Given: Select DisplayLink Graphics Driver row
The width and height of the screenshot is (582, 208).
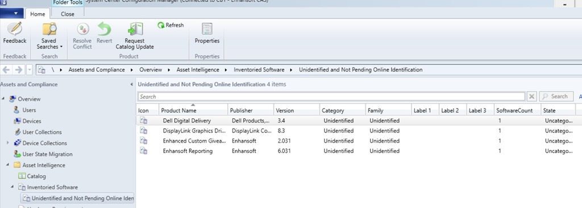Looking at the screenshot, I should point(359,131).
